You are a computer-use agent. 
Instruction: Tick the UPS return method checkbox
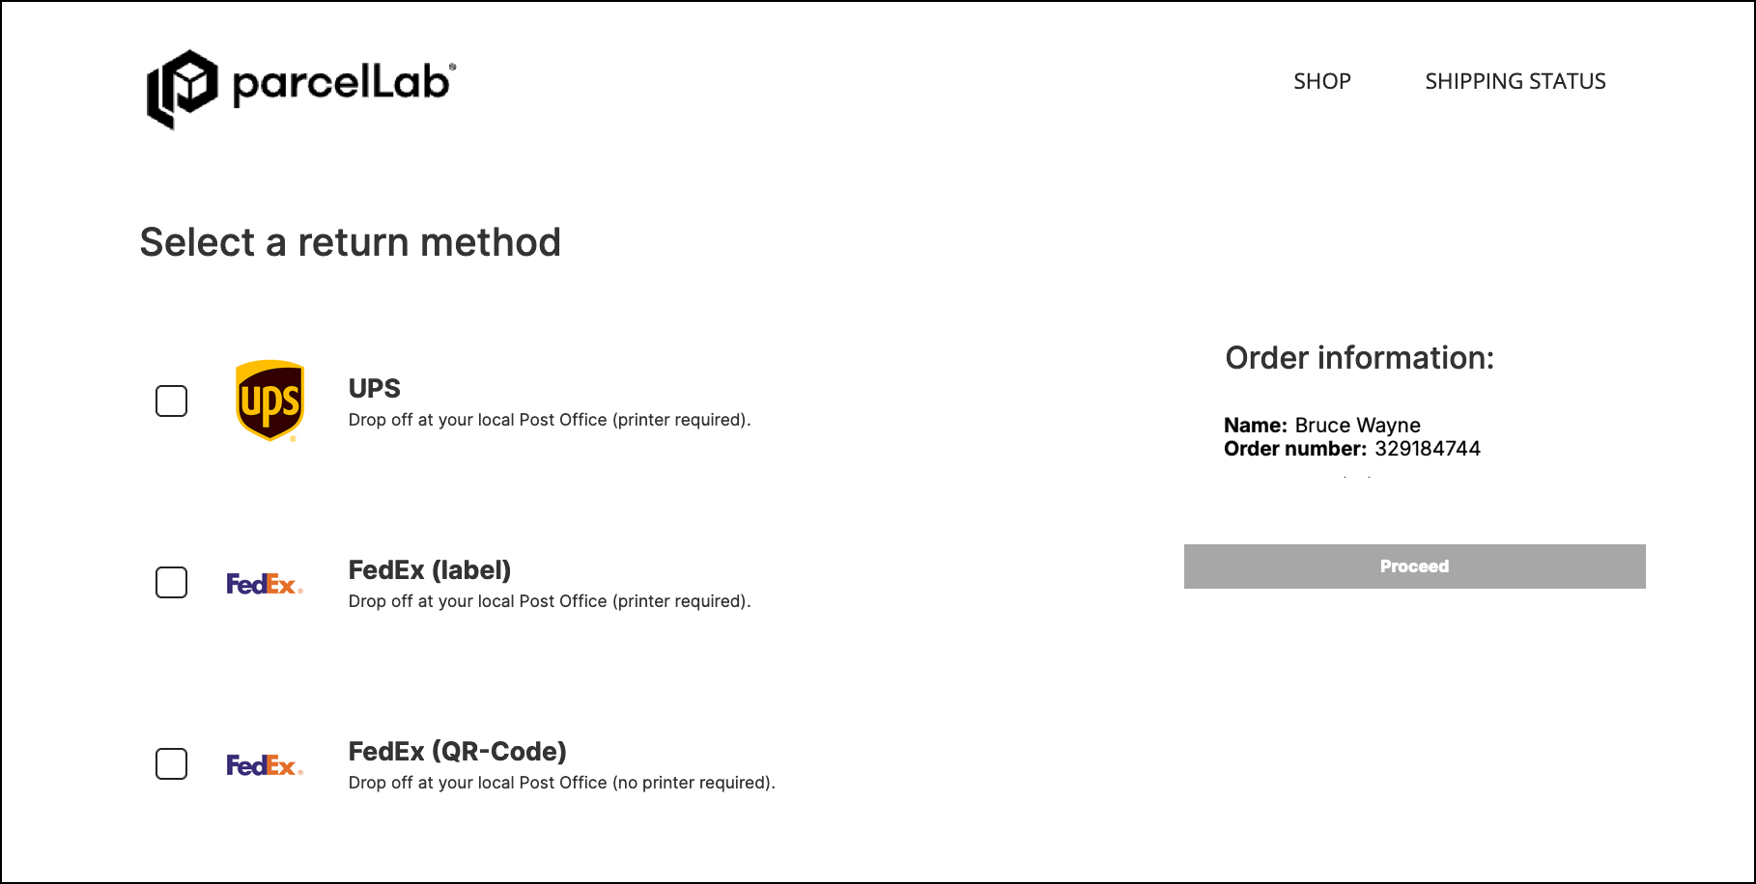click(172, 401)
